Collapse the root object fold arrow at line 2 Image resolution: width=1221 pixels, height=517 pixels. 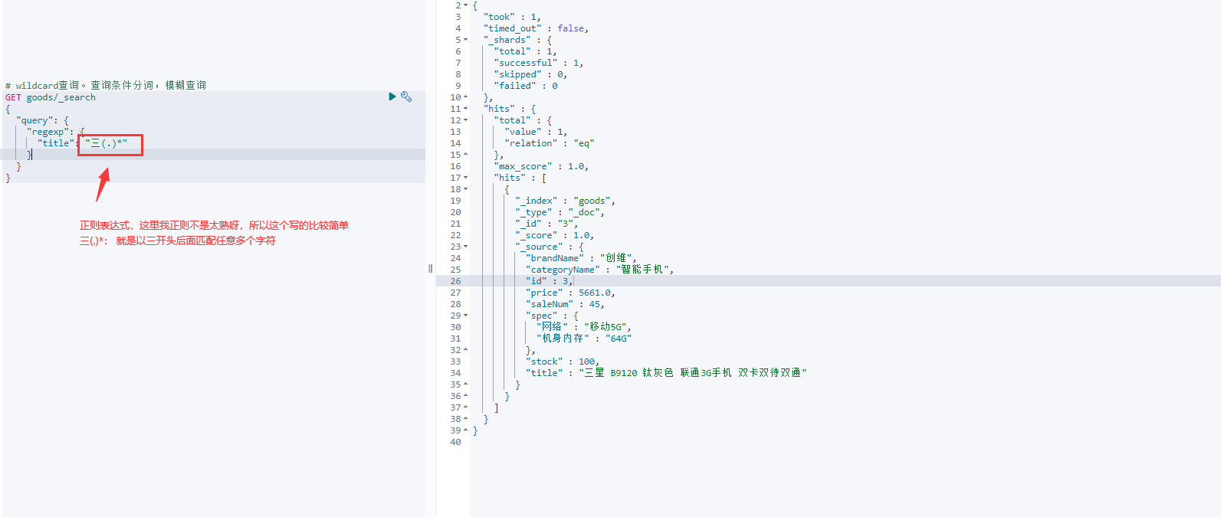[465, 5]
